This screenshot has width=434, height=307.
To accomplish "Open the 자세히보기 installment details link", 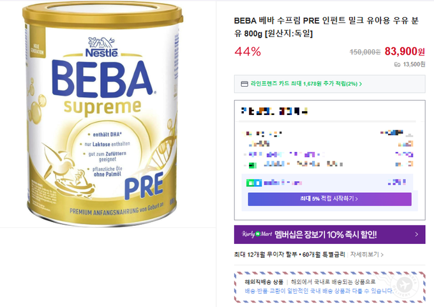I will [364, 254].
